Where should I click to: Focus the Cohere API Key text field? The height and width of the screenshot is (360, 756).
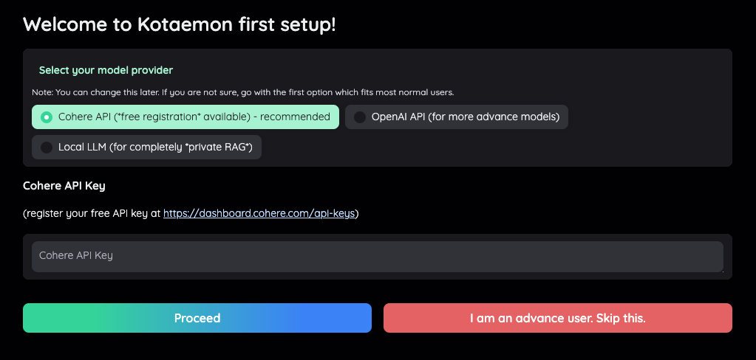tap(378, 257)
